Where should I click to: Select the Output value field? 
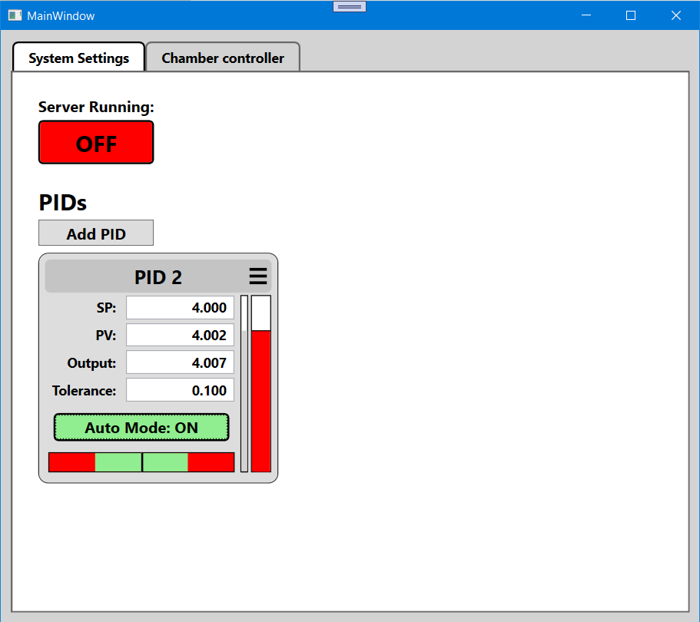179,362
